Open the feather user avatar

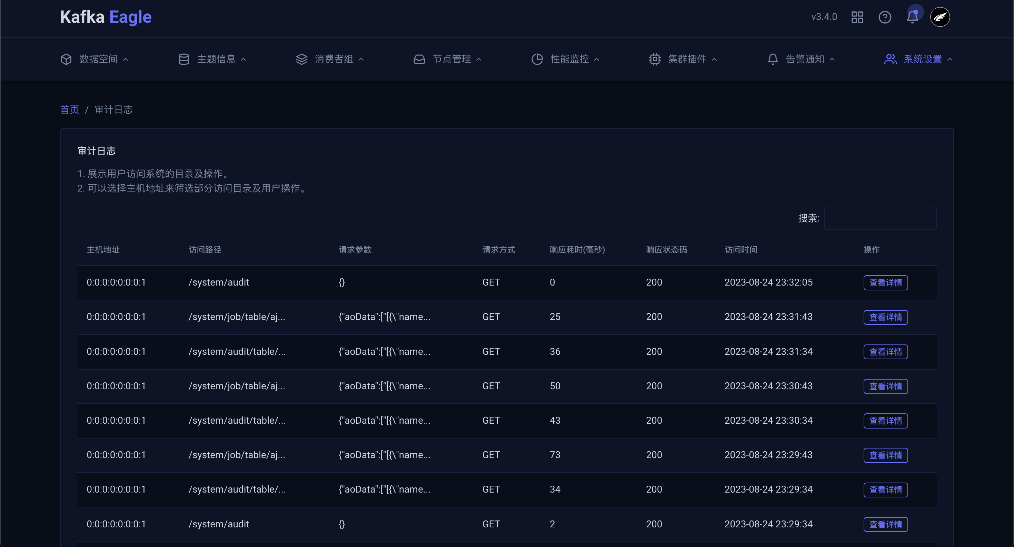point(940,17)
